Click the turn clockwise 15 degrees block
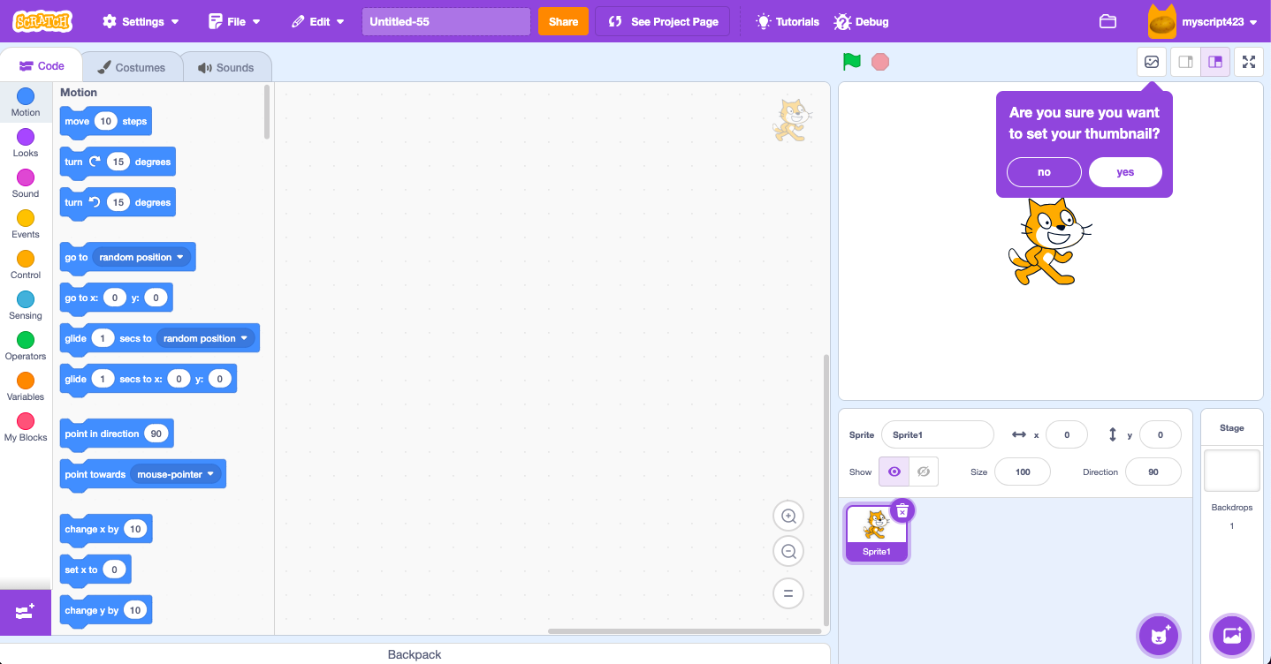This screenshot has width=1271, height=664. (118, 162)
